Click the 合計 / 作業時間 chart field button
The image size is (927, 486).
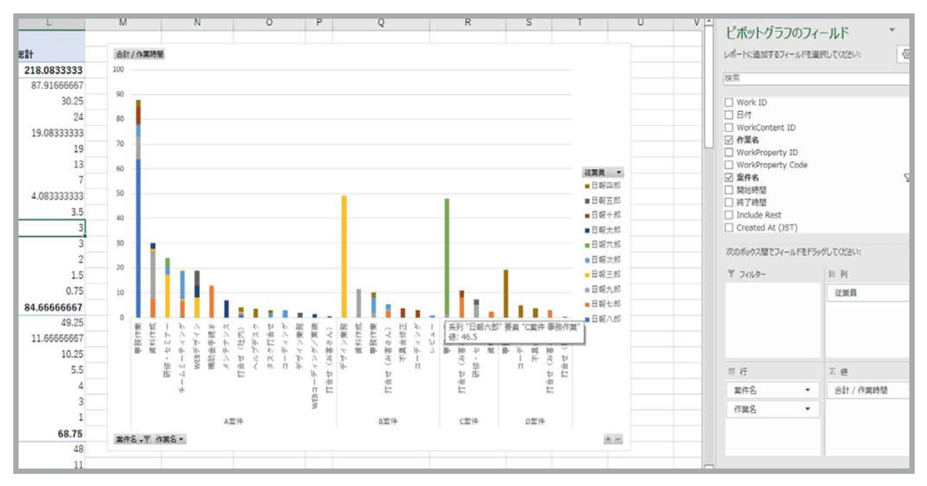(x=139, y=54)
